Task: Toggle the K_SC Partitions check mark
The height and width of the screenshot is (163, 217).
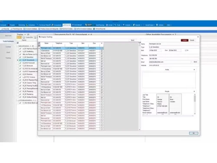Action: tap(20, 74)
